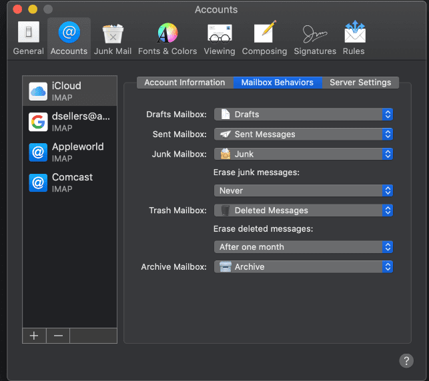Select the Comcast IMAP account
This screenshot has width=429, height=381.
(x=69, y=183)
